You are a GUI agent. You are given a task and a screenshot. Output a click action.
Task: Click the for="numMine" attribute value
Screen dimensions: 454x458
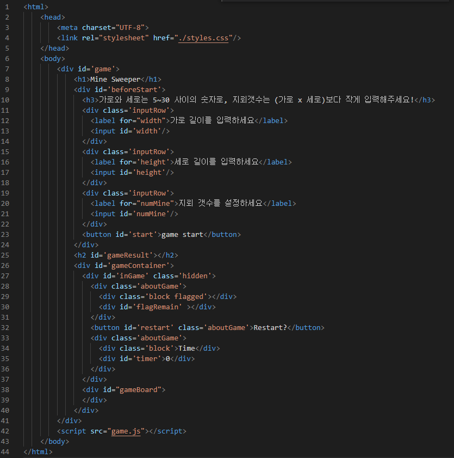pos(155,204)
